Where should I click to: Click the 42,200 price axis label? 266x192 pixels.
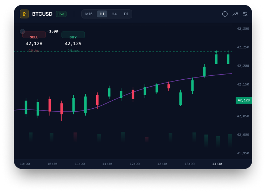click(243, 66)
